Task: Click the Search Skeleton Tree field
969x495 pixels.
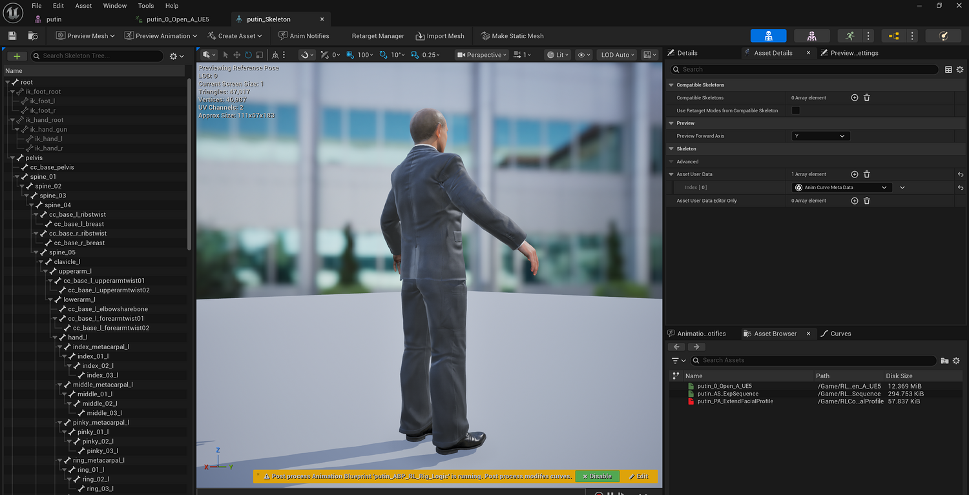Action: coord(97,56)
